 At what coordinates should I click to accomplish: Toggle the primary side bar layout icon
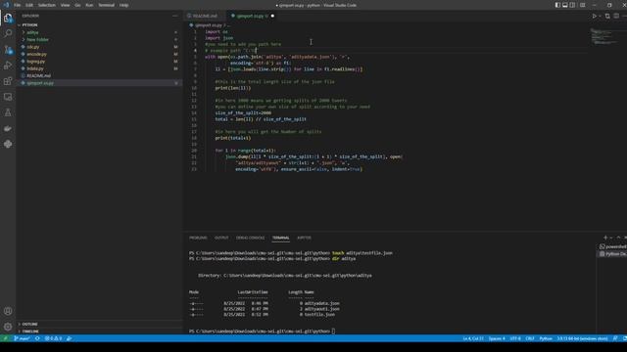tap(557, 5)
